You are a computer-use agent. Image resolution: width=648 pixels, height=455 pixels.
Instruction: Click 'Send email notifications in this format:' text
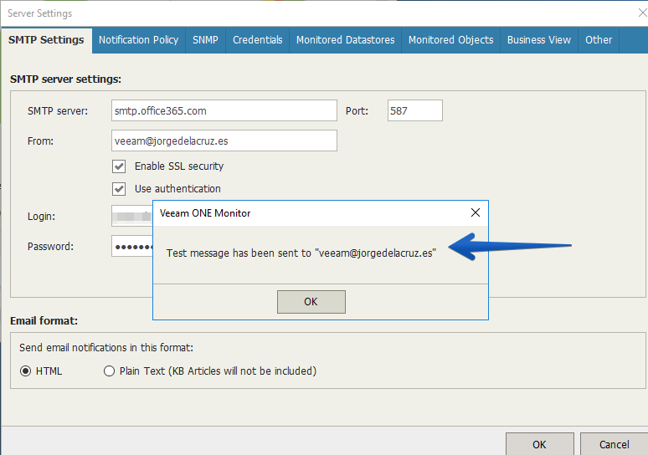106,348
